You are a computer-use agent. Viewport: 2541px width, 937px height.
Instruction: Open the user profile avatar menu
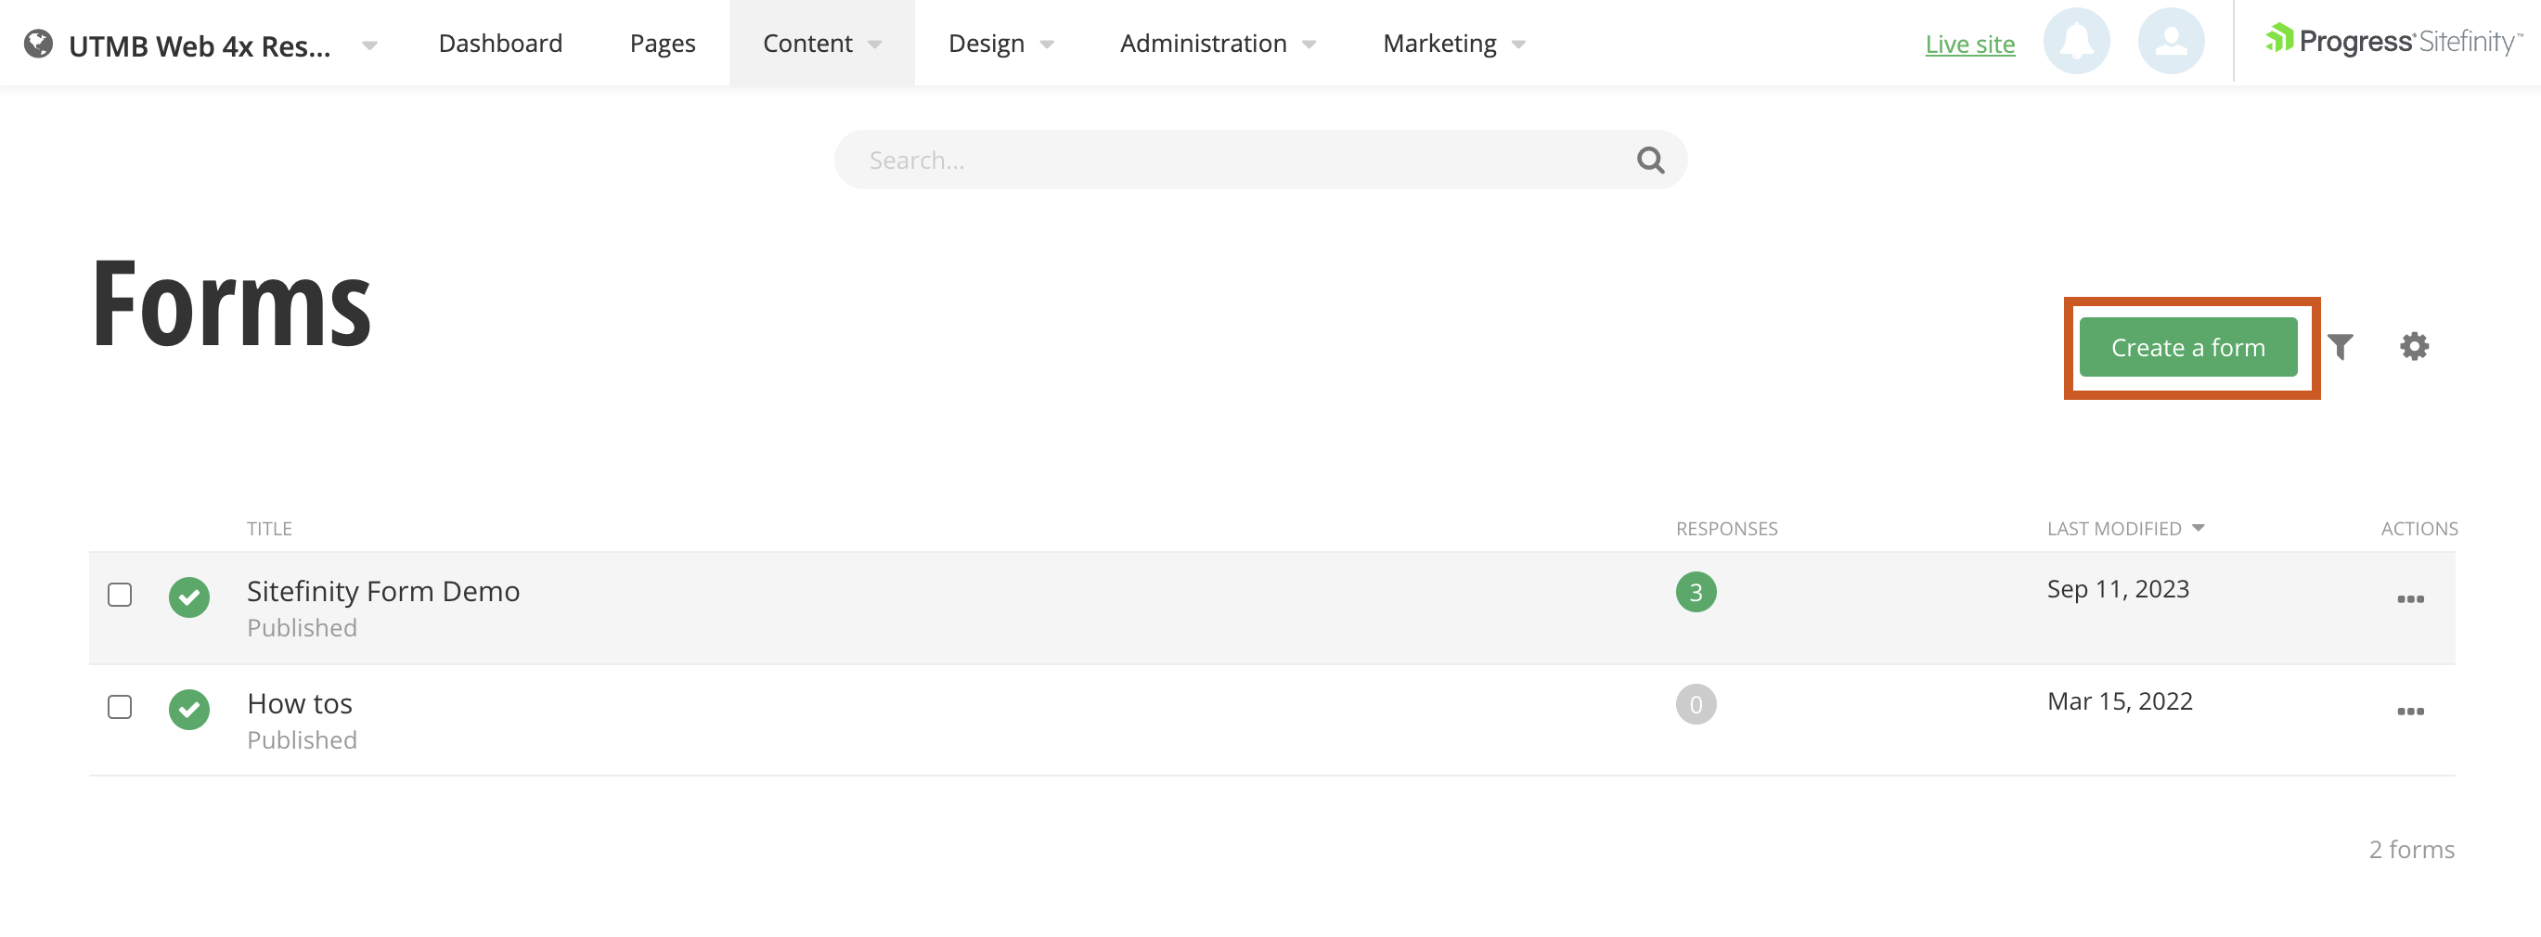point(2170,43)
